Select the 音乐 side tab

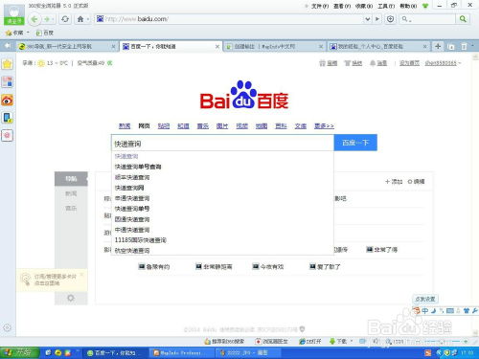[x=71, y=209]
